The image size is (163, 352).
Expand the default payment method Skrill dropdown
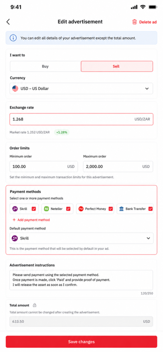(81, 238)
